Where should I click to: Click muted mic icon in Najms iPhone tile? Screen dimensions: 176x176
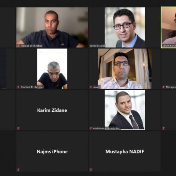[x=18, y=170]
